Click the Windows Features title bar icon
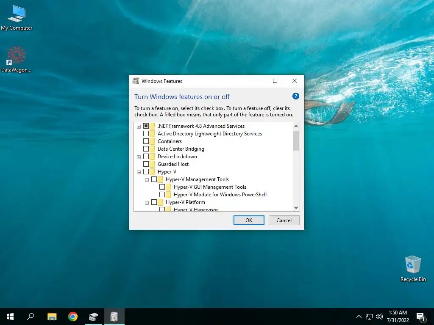The width and height of the screenshot is (434, 325). tap(136, 81)
